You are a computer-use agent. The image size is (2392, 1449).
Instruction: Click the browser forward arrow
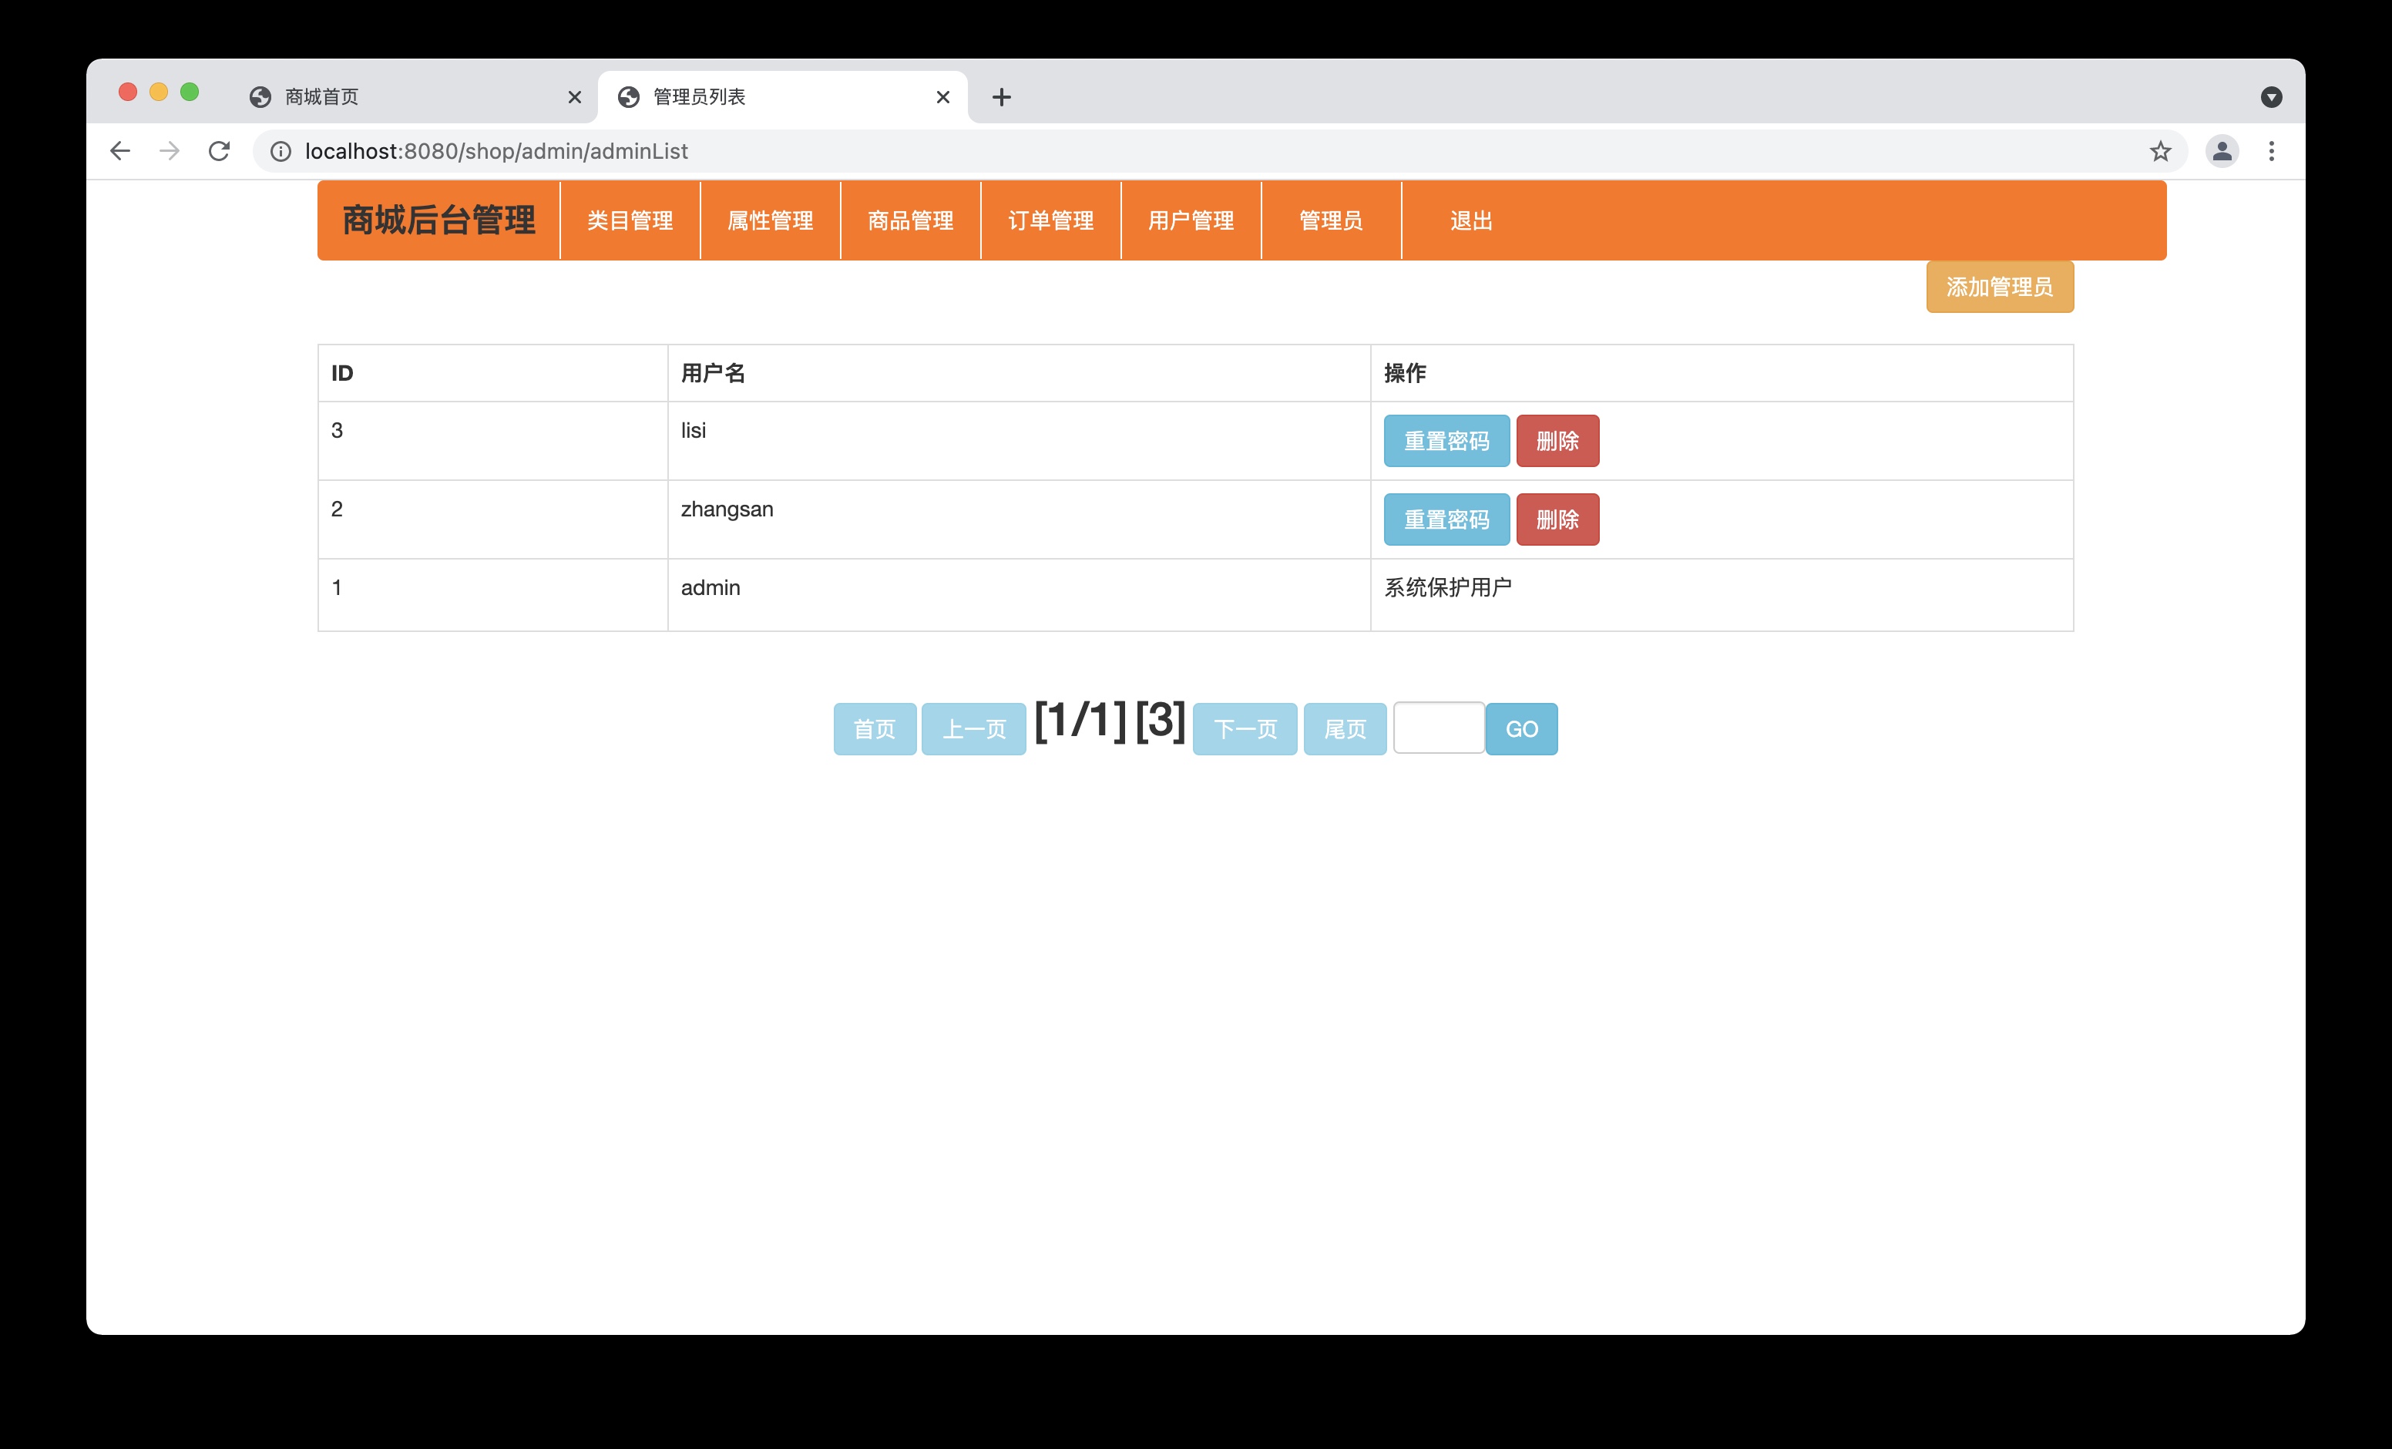pos(170,150)
